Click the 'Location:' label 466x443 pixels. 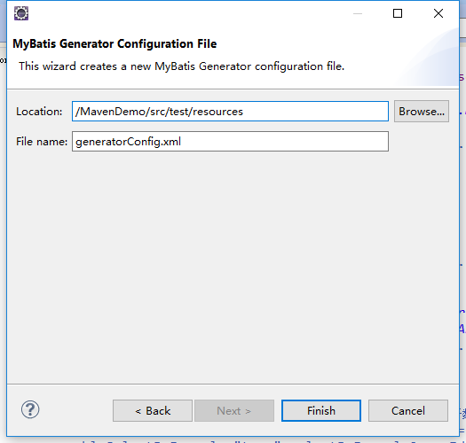(x=39, y=112)
